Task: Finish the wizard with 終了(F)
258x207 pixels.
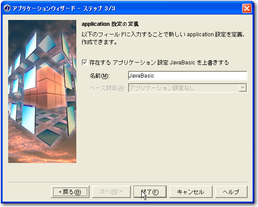Action: point(150,192)
